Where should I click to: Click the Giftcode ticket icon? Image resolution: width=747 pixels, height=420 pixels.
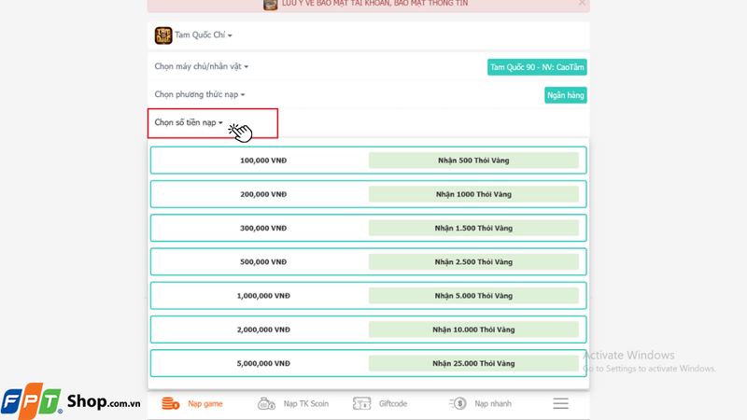click(361, 403)
